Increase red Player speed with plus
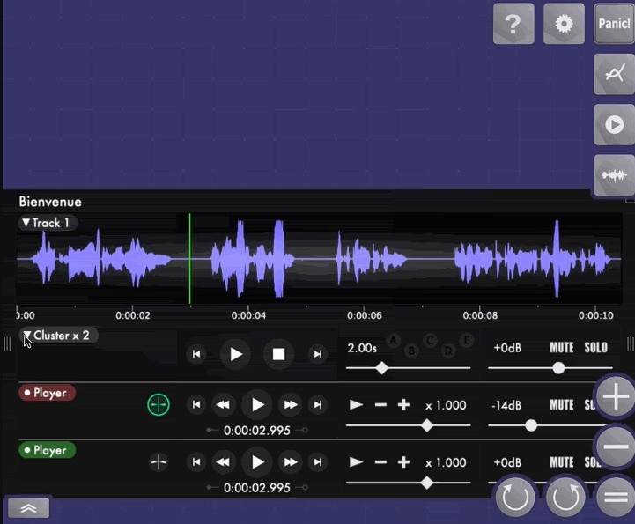 pyautogui.click(x=403, y=404)
